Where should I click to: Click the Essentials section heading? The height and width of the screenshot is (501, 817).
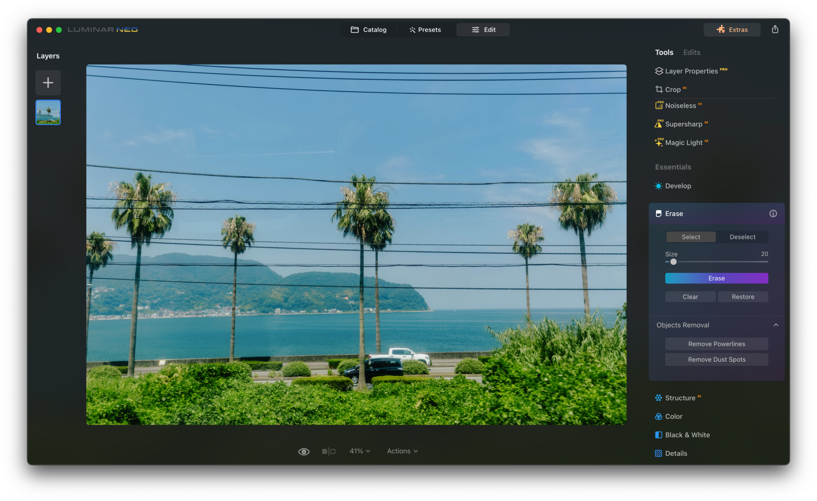pyautogui.click(x=673, y=167)
